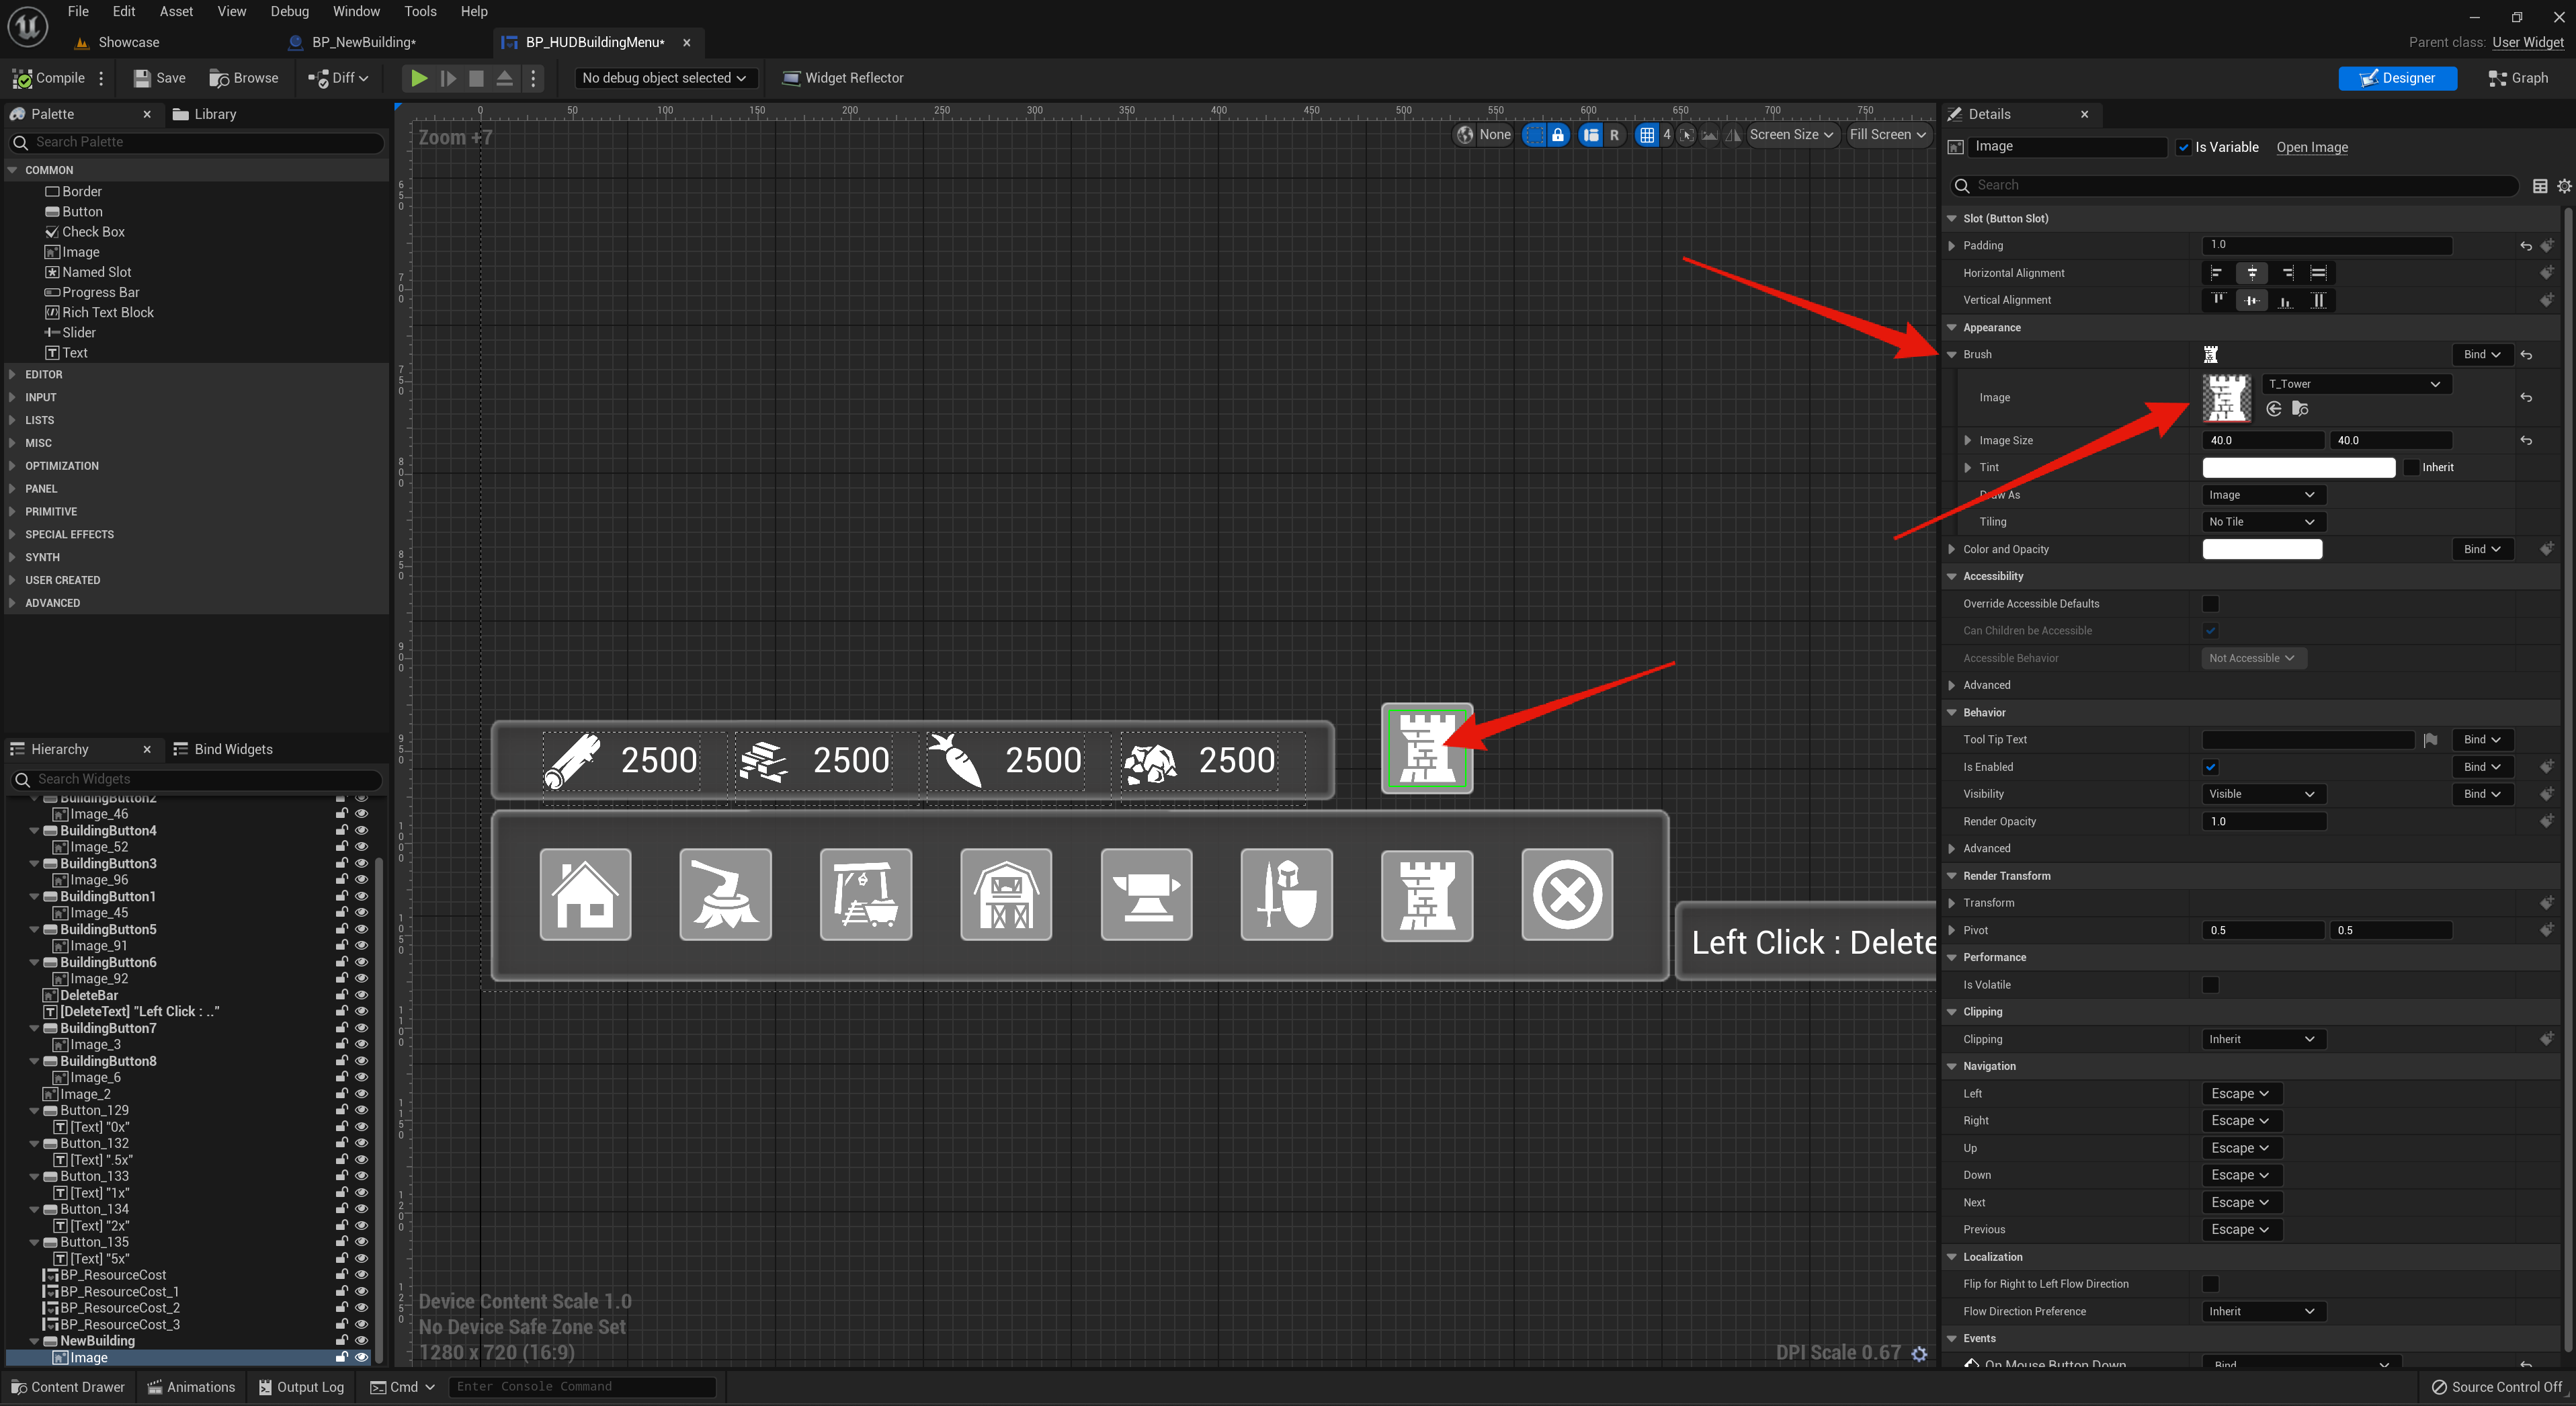This screenshot has height=1406, width=2576.
Task: Click the Compile button's gear icon
Action: [x=101, y=78]
